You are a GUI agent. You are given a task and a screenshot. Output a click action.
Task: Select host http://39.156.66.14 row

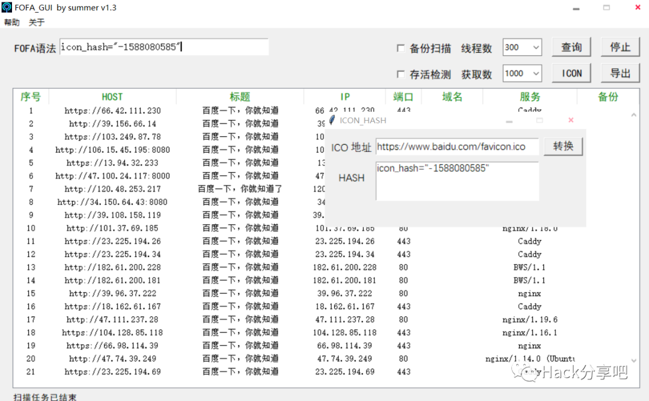coord(112,124)
